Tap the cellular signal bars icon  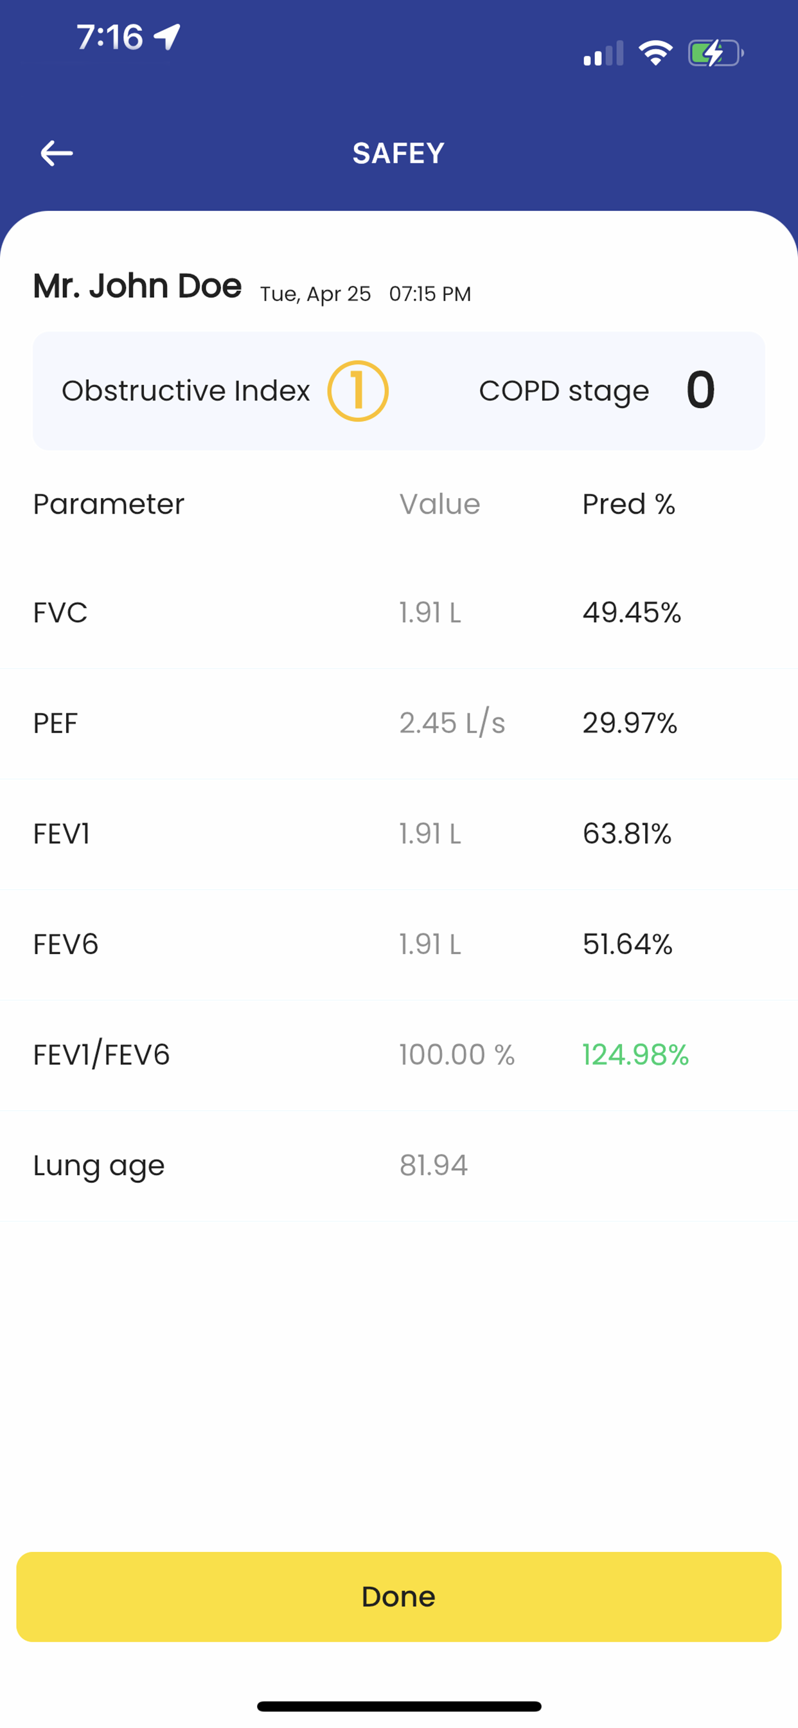(603, 53)
